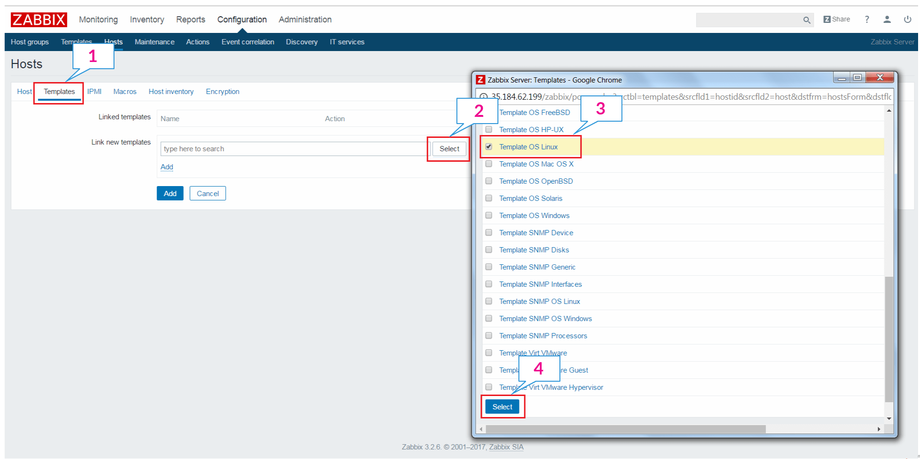Click the popup horizontal scrollbar thumb

pyautogui.click(x=626, y=429)
